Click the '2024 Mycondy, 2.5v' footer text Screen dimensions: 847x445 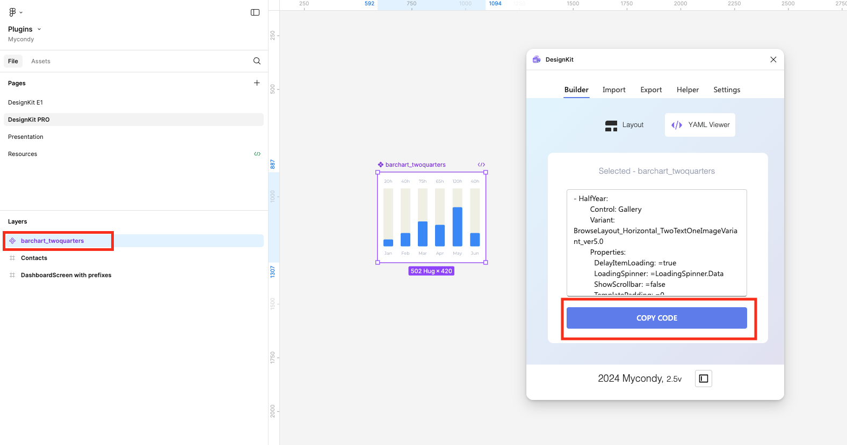[640, 379]
